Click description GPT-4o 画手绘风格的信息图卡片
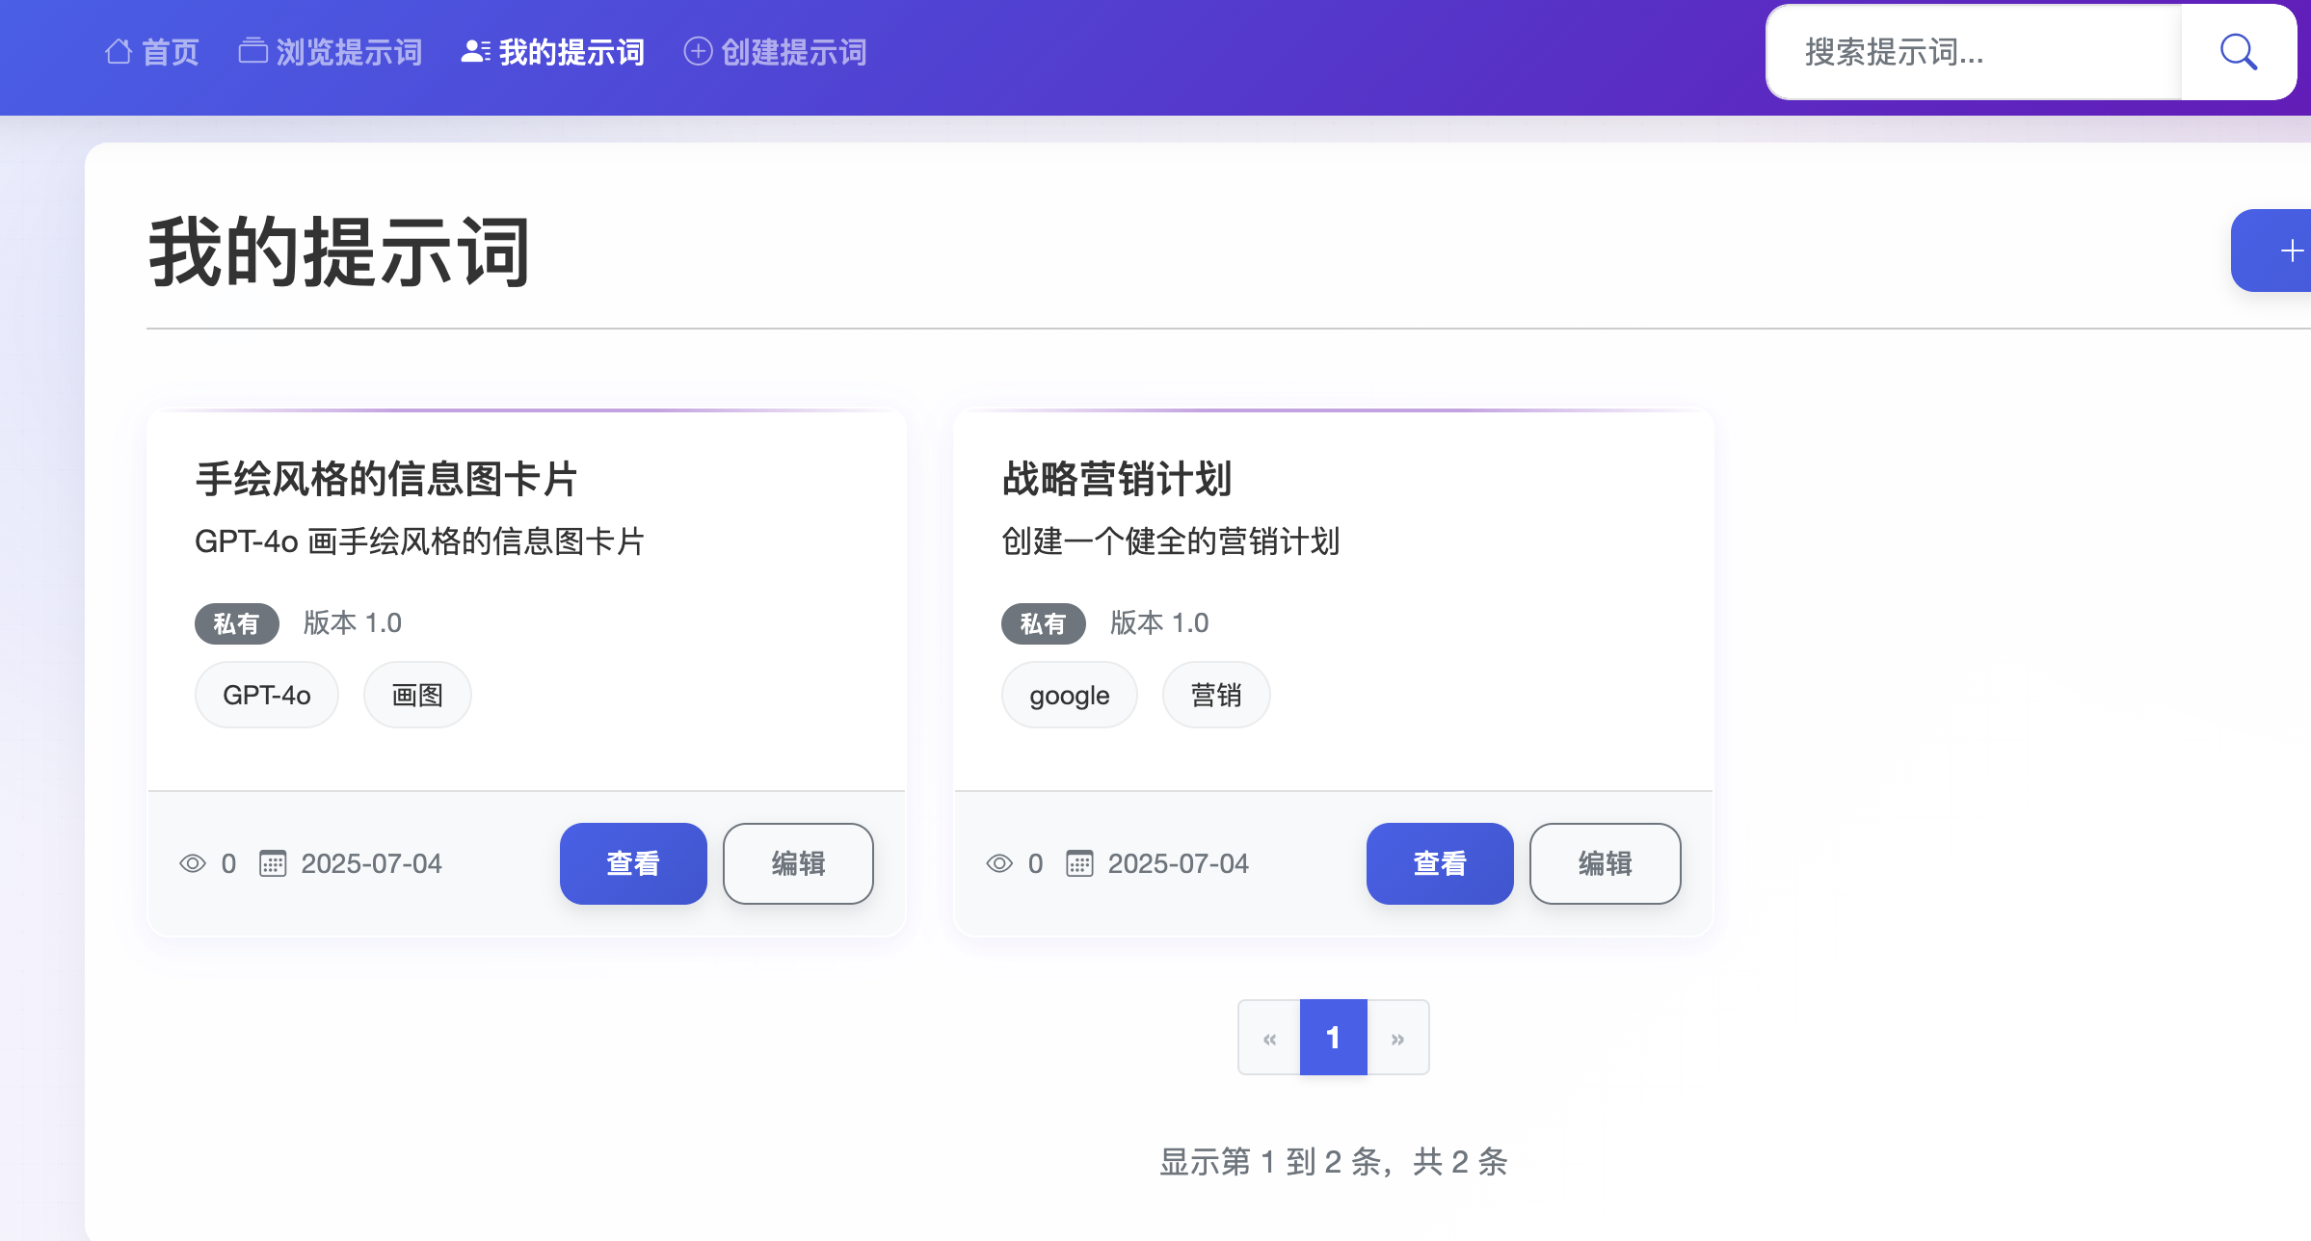 pyautogui.click(x=420, y=541)
